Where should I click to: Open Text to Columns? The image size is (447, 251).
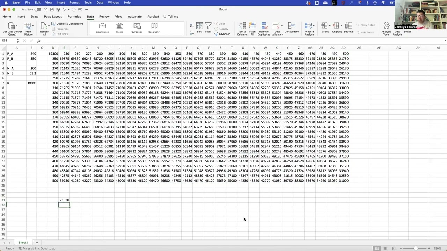(242, 29)
